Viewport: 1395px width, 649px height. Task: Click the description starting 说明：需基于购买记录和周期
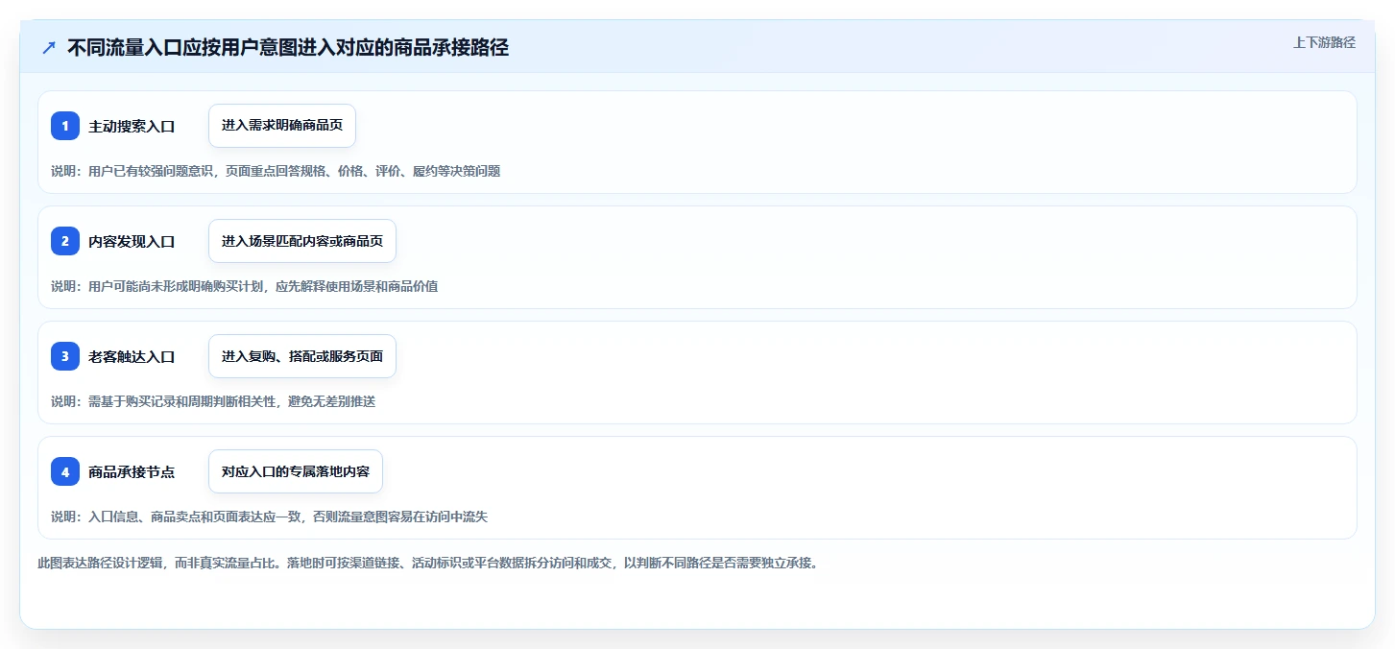(x=213, y=401)
